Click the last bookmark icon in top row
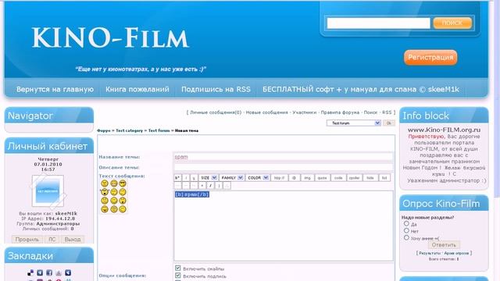This screenshot has height=281, width=500. point(68,272)
